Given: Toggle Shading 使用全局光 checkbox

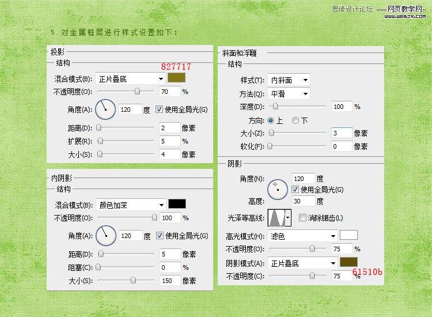Looking at the screenshot, I should 295,190.
